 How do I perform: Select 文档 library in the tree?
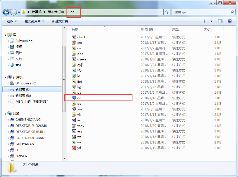[x=19, y=59]
